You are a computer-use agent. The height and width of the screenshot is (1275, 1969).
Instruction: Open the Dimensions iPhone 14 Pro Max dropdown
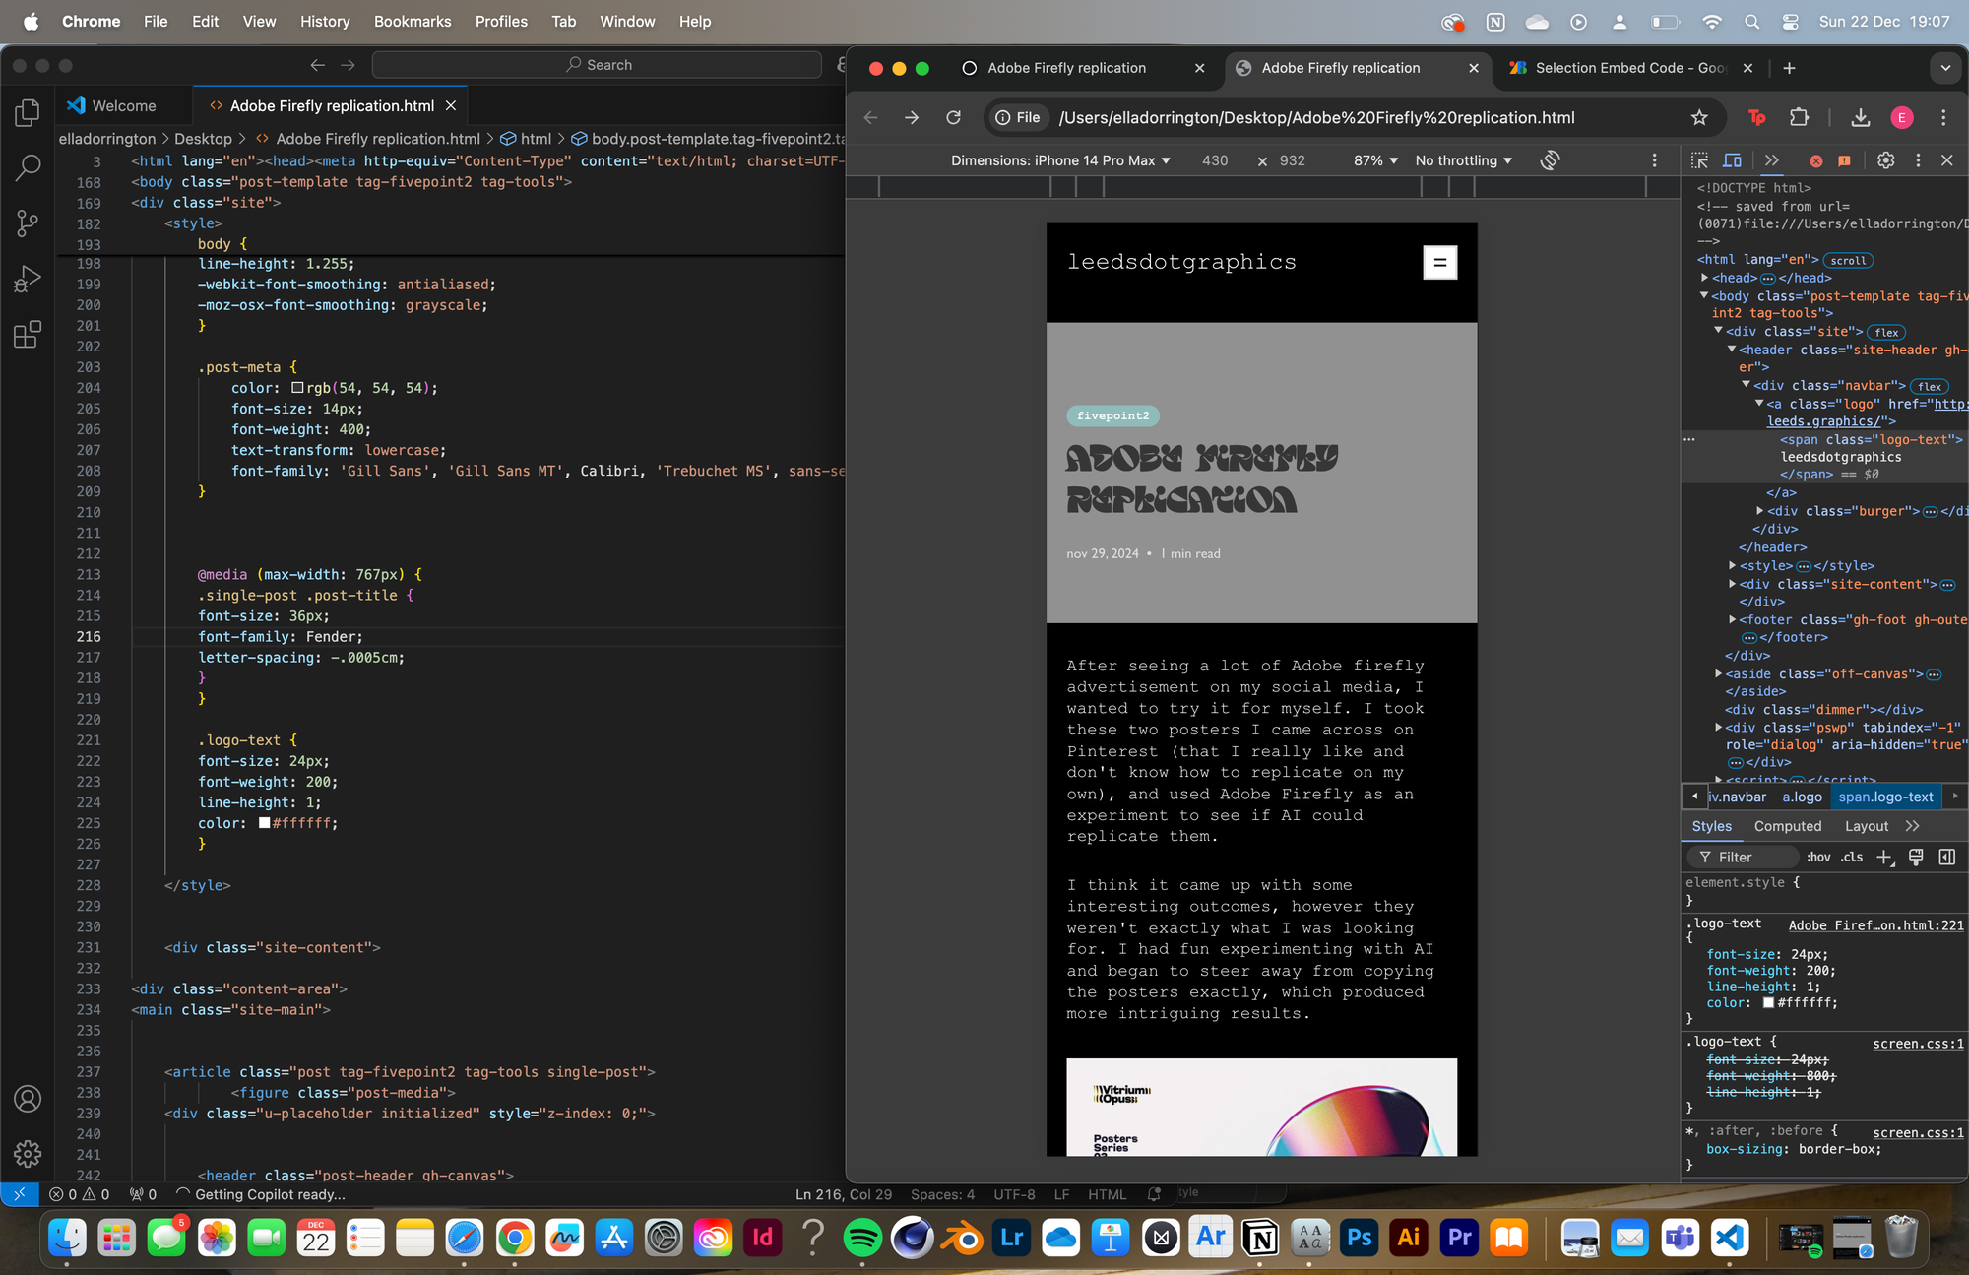(1060, 160)
